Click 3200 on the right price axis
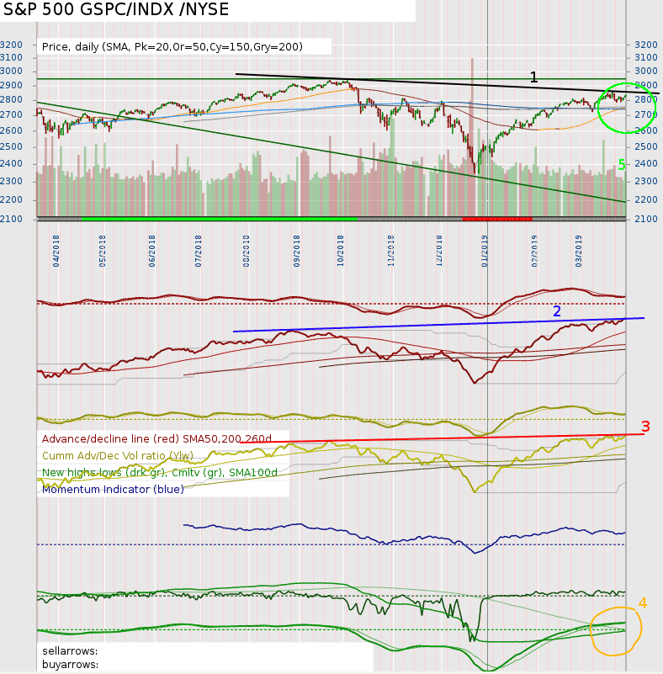Screen dimensions: 663x674 tap(646, 45)
